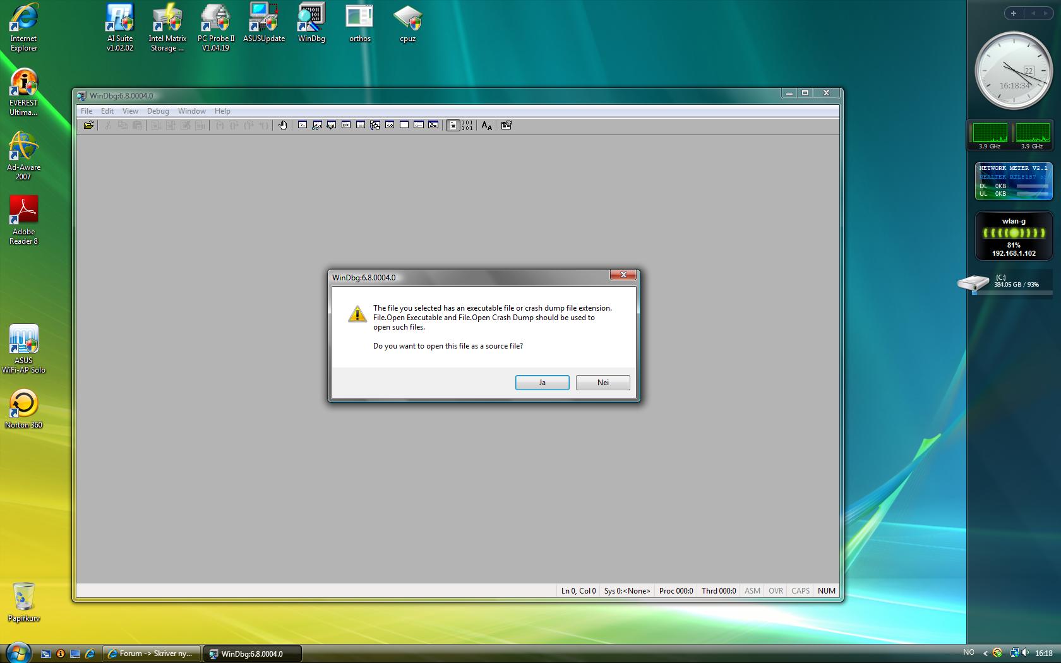The height and width of the screenshot is (663, 1061).
Task: Click the Options icon at toolbar end
Action: (506, 125)
